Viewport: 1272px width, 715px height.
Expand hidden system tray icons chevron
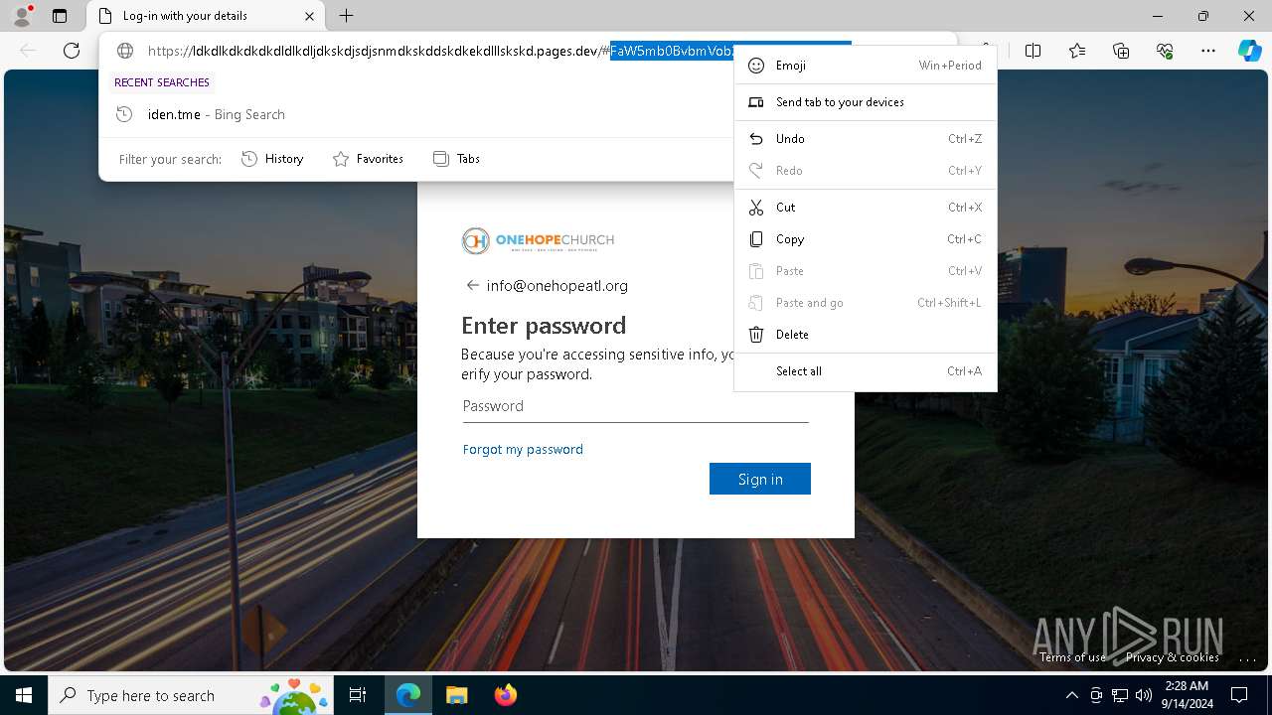1071,695
